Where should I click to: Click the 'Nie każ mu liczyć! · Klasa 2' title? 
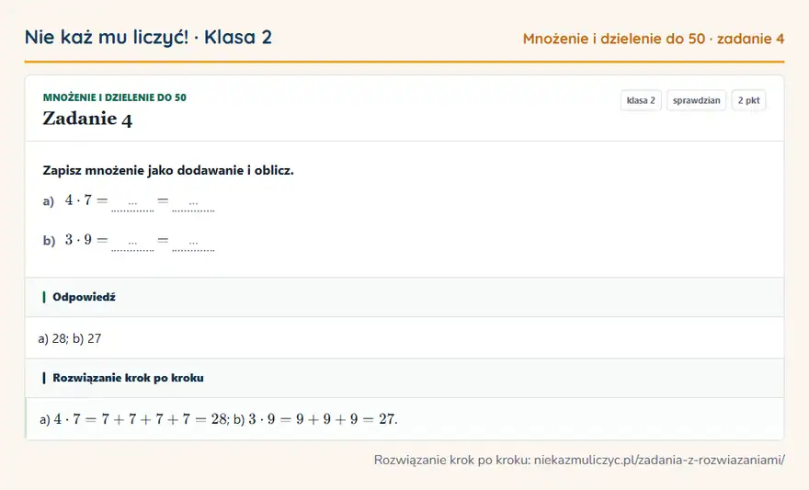148,37
